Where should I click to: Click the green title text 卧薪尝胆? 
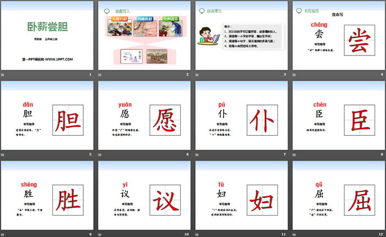tap(47, 26)
